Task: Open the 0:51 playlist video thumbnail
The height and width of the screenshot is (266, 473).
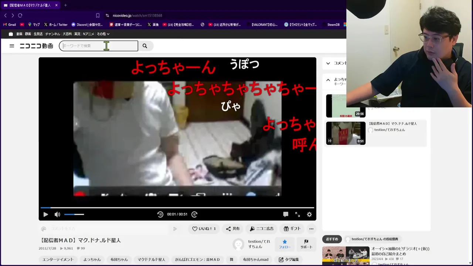Action: tap(346, 133)
